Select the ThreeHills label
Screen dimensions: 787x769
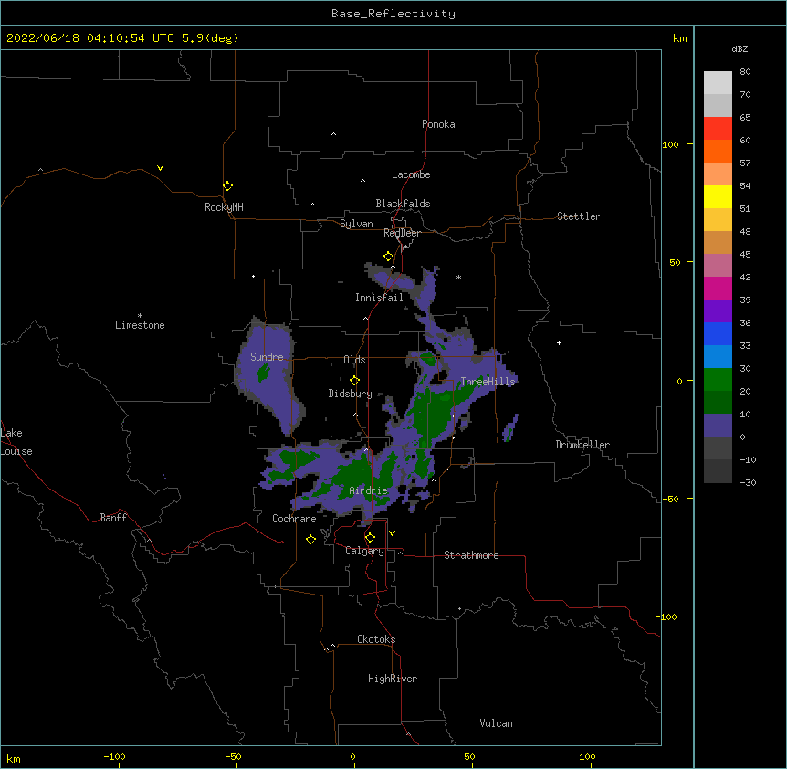click(x=488, y=382)
